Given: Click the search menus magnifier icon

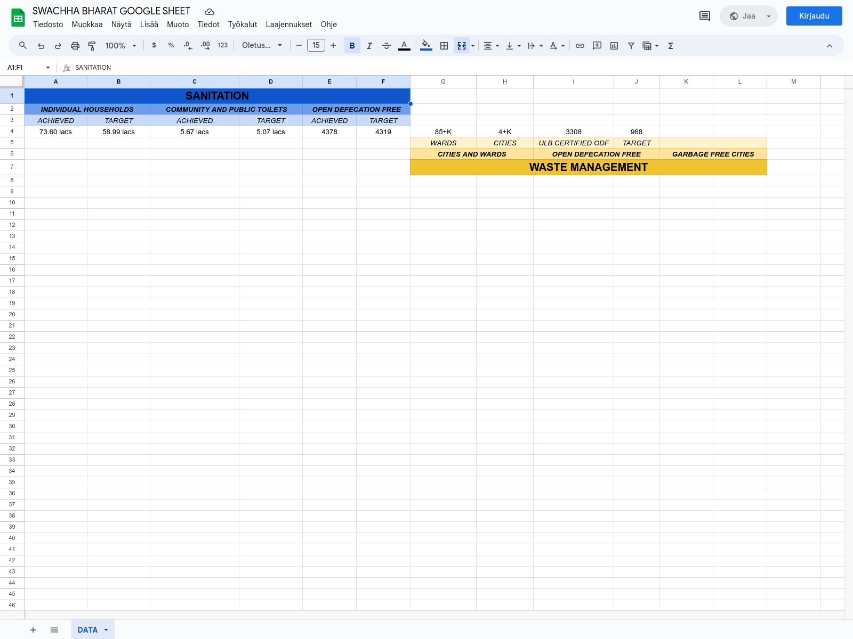Looking at the screenshot, I should tap(23, 46).
